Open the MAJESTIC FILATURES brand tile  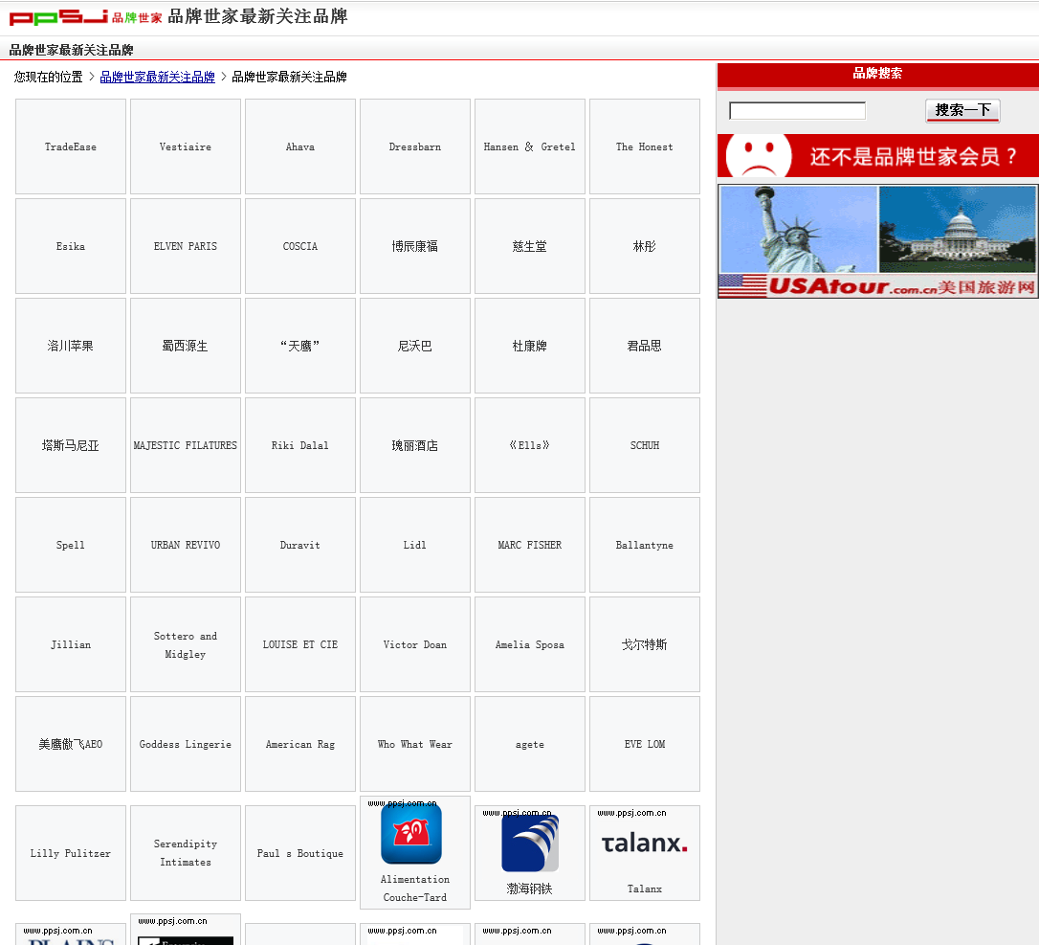[x=186, y=445]
